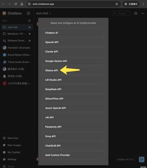147x168 pixels.
Task: Choose Azure OpenAI API provider
Action: 73,108
